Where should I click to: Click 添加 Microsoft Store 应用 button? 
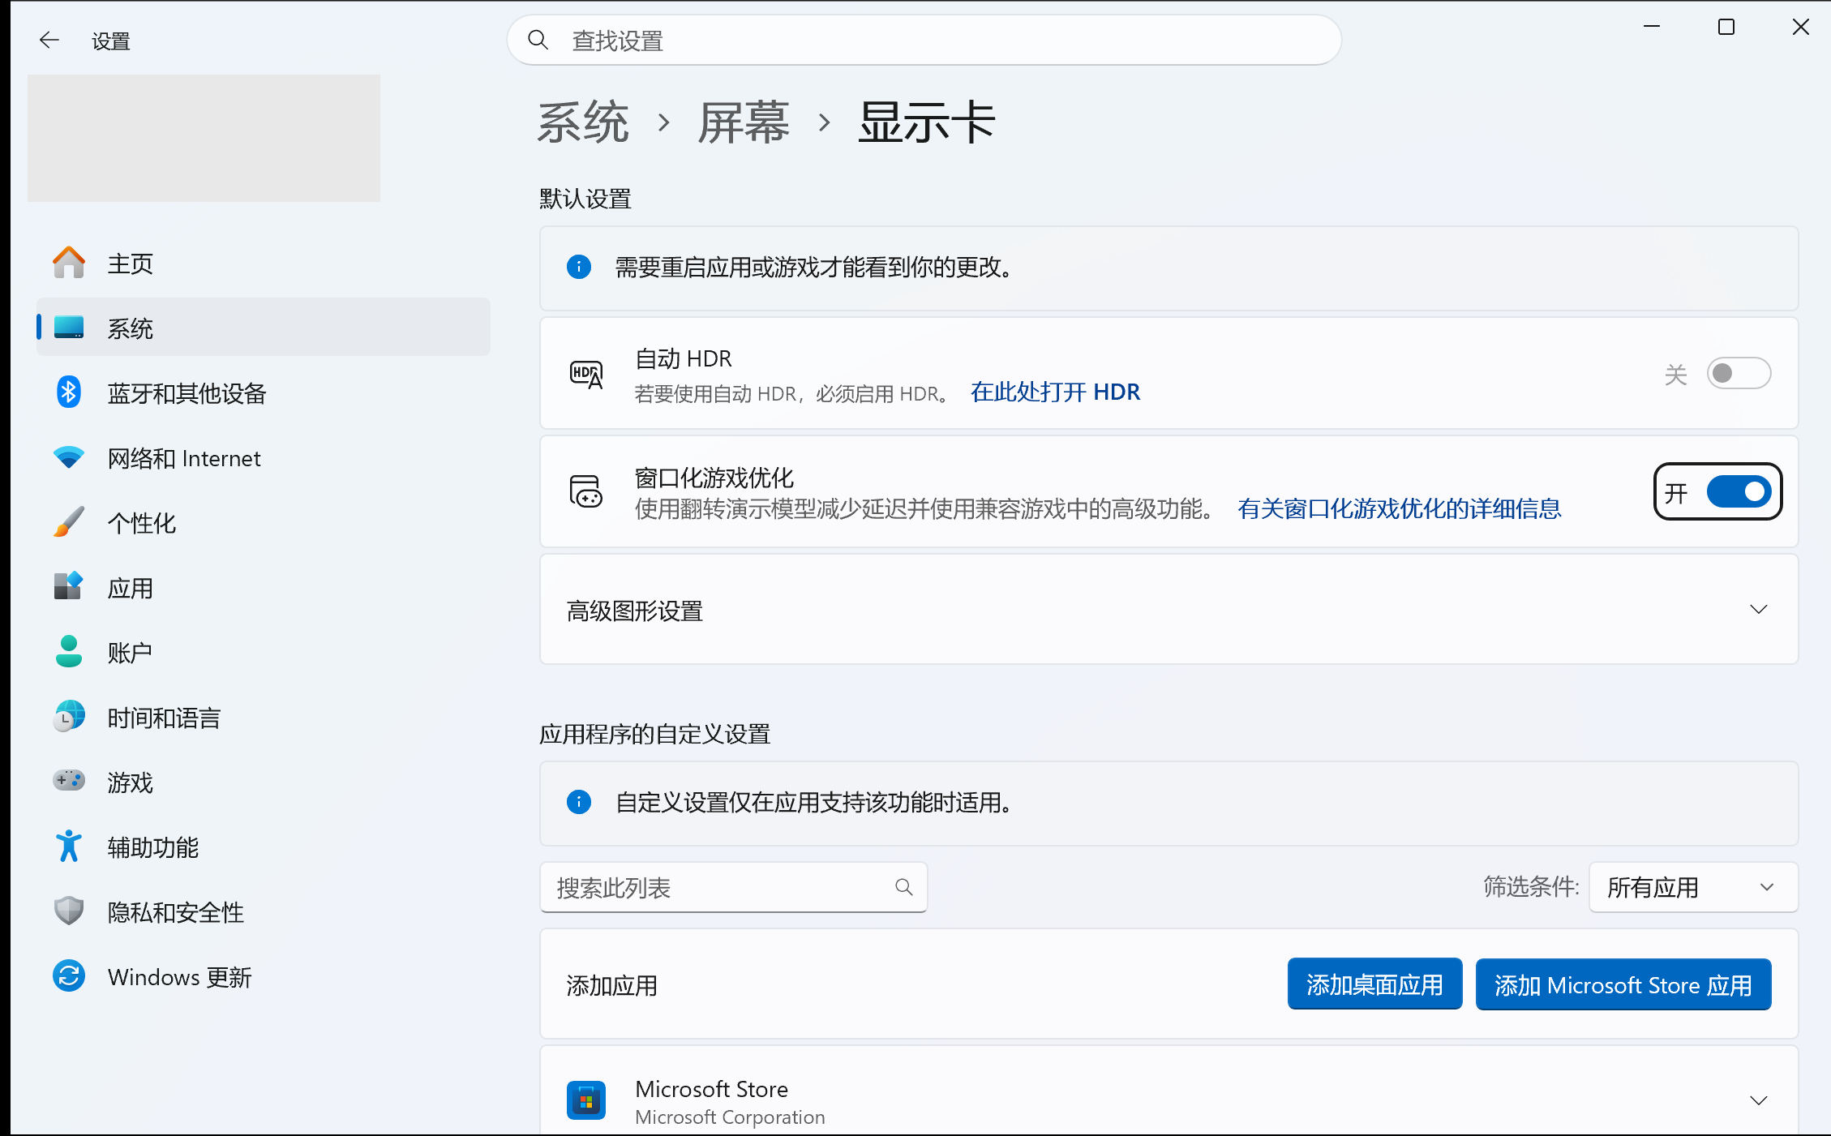click(1623, 984)
